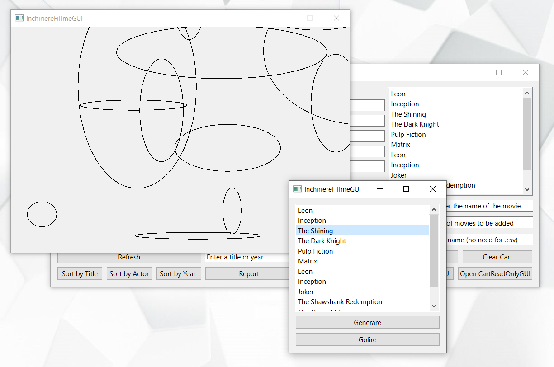Viewport: 554px width, 367px height.
Task: Close the small InchiriereFillmeGUI window
Action: point(433,189)
